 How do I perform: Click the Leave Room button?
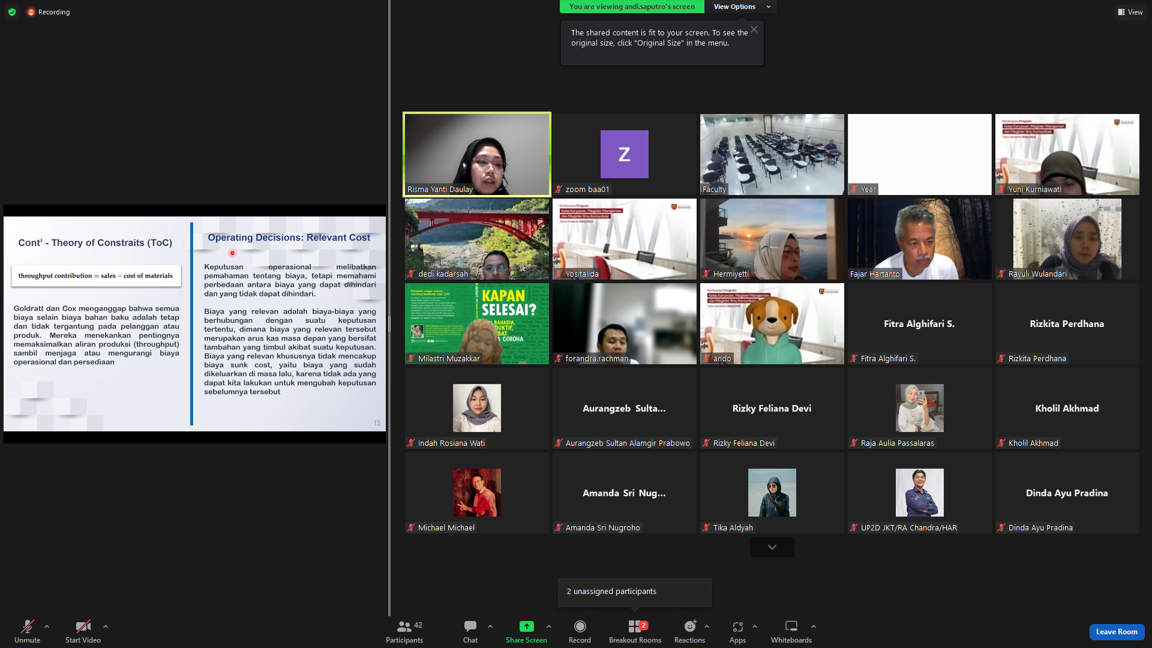click(1117, 632)
